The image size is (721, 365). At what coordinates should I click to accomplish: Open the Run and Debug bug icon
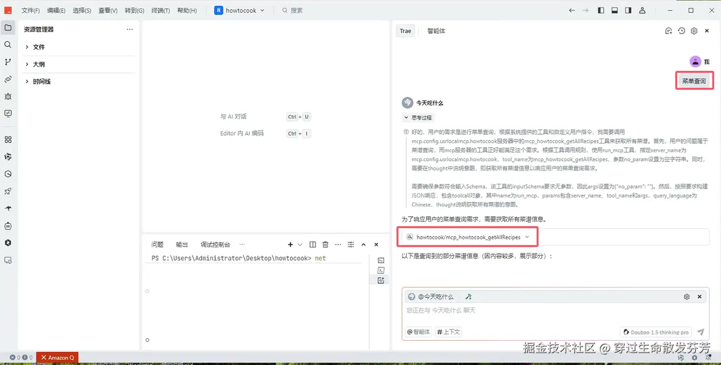click(x=8, y=96)
